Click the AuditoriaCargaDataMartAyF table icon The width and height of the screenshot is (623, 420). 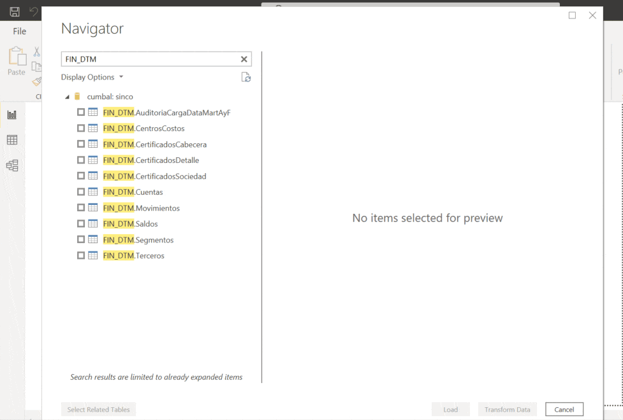click(x=93, y=112)
